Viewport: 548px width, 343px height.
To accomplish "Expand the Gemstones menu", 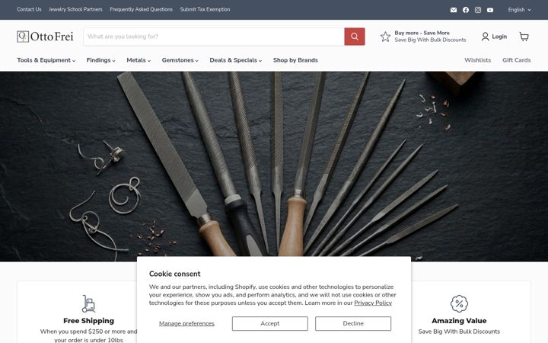I will coord(180,60).
